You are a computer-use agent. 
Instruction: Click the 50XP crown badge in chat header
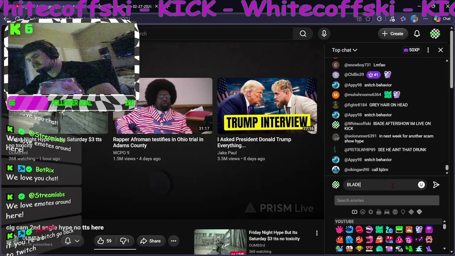[411, 50]
